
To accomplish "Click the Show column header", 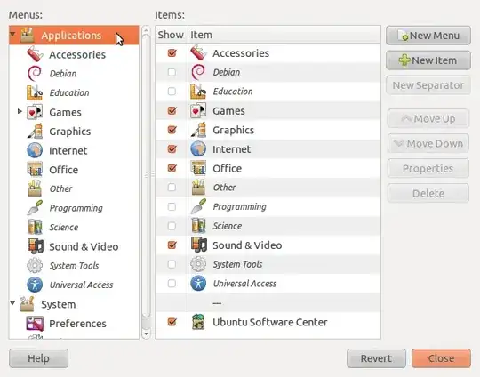I will (x=172, y=35).
